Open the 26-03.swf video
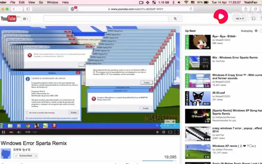 tap(218, 93)
